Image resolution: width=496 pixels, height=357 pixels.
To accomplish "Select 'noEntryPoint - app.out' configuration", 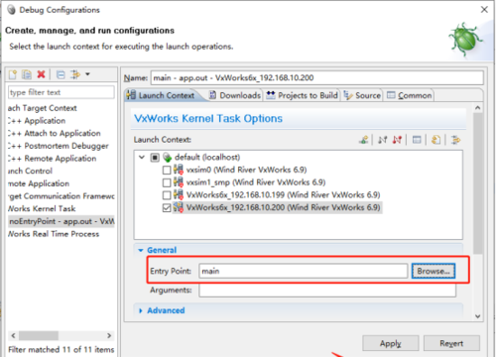I will pos(62,221).
